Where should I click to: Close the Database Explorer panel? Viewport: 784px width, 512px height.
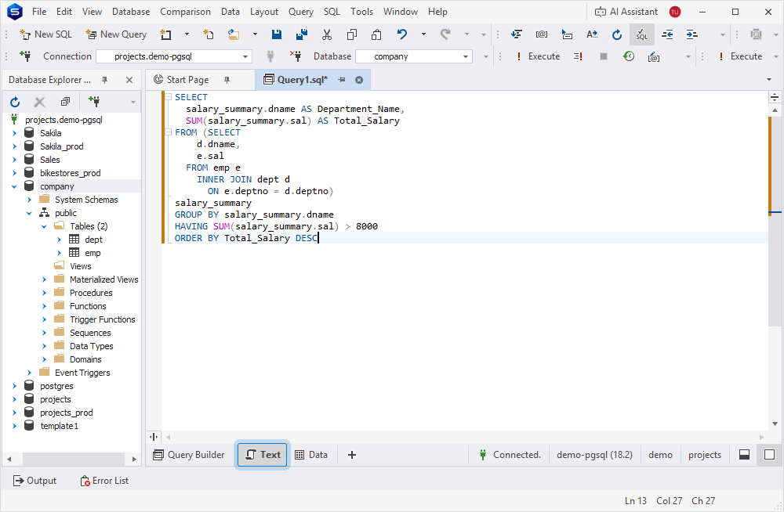coord(129,80)
